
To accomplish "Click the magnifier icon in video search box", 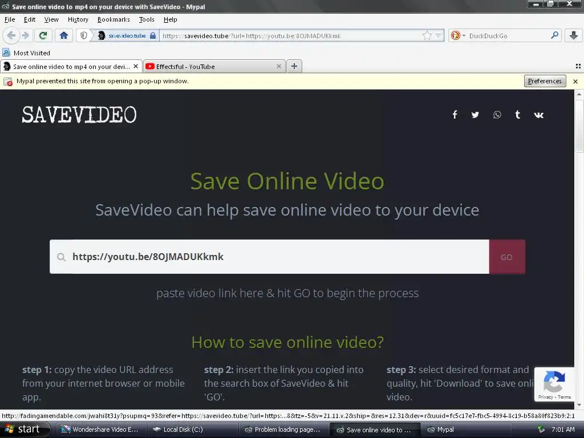I will coord(62,257).
